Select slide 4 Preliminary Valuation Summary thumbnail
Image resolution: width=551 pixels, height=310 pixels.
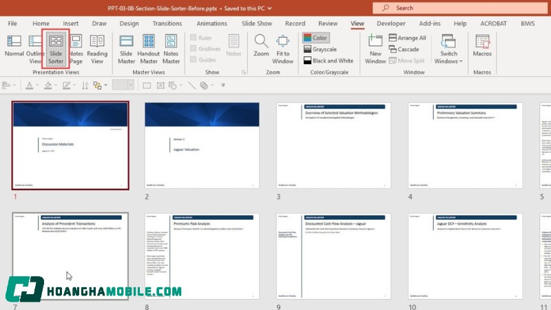tap(465, 145)
